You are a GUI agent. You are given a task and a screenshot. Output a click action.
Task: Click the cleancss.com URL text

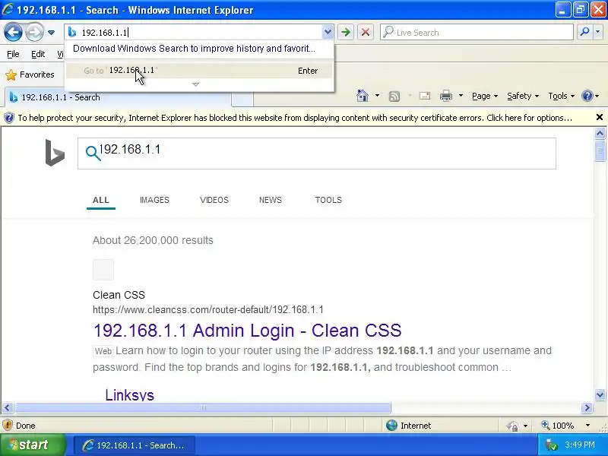pyautogui.click(x=207, y=310)
